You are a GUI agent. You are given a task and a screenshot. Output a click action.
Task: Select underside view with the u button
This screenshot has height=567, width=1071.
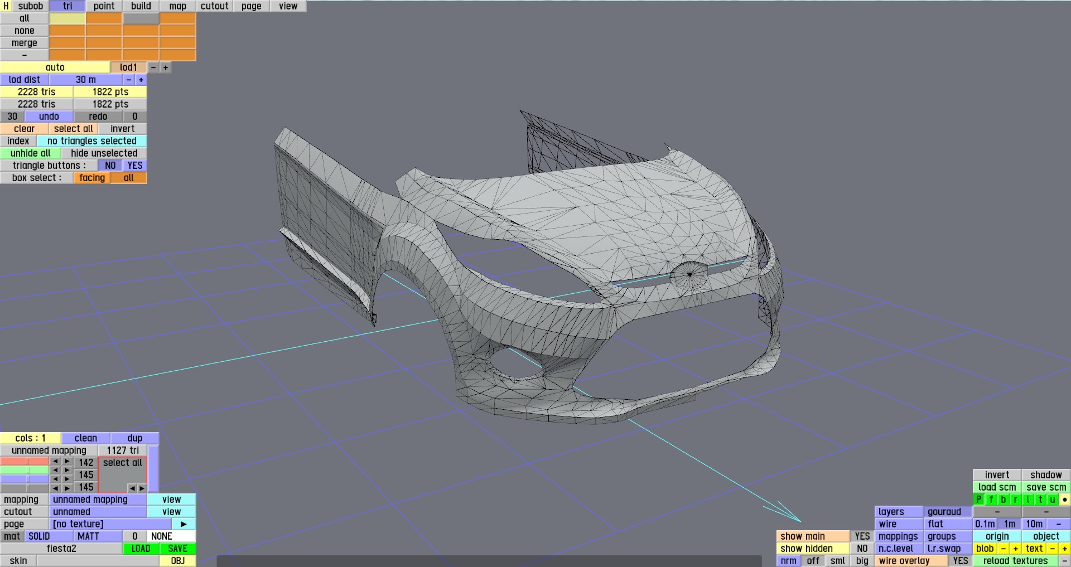pos(1052,500)
